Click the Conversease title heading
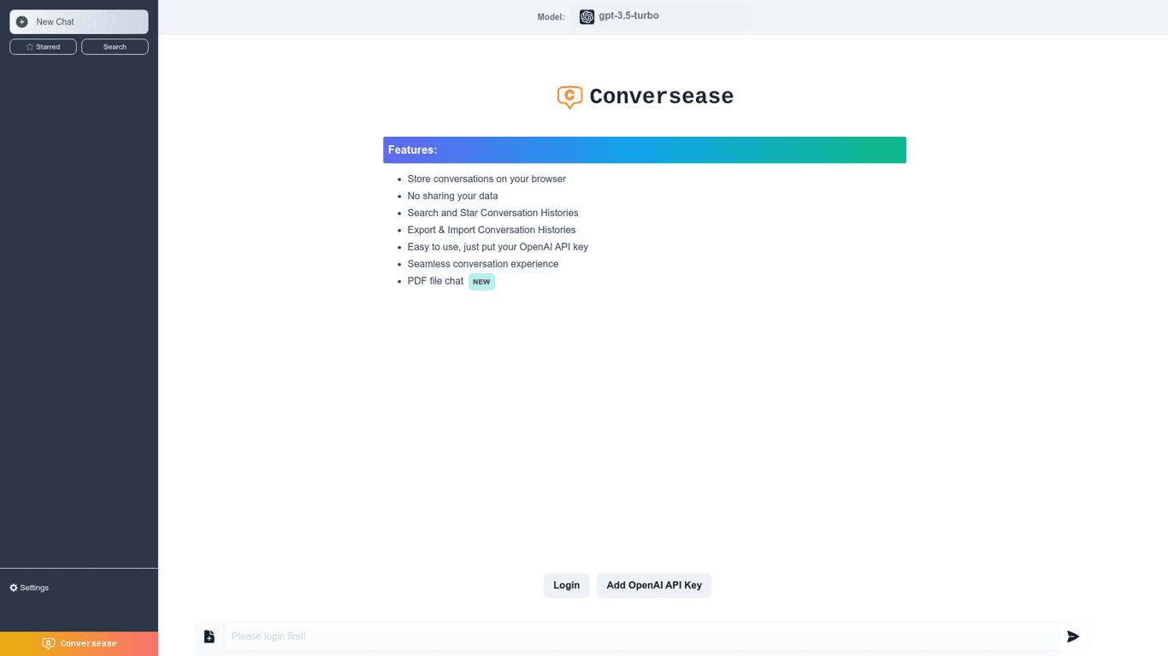 click(661, 97)
